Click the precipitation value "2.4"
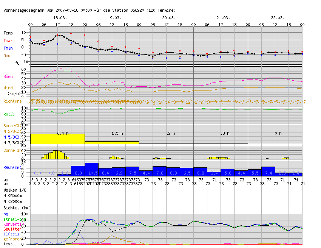This screenshot has width=321, height=248. coord(296,173)
